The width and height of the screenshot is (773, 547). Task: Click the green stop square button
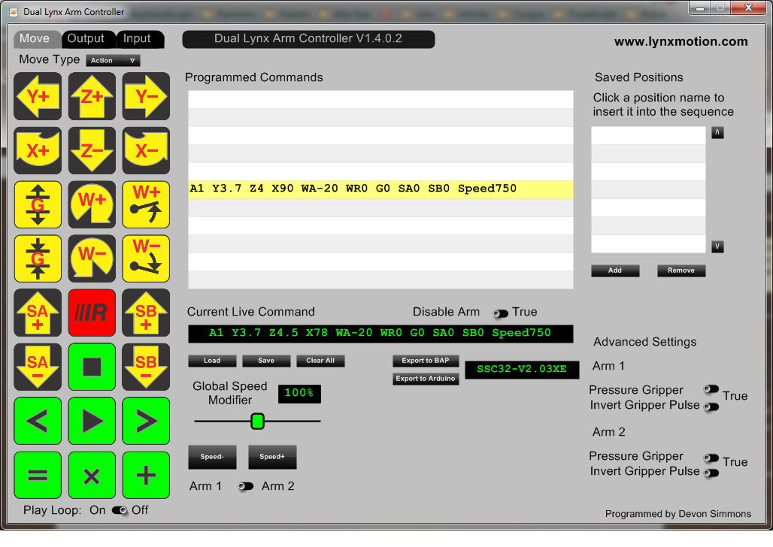[x=92, y=367]
